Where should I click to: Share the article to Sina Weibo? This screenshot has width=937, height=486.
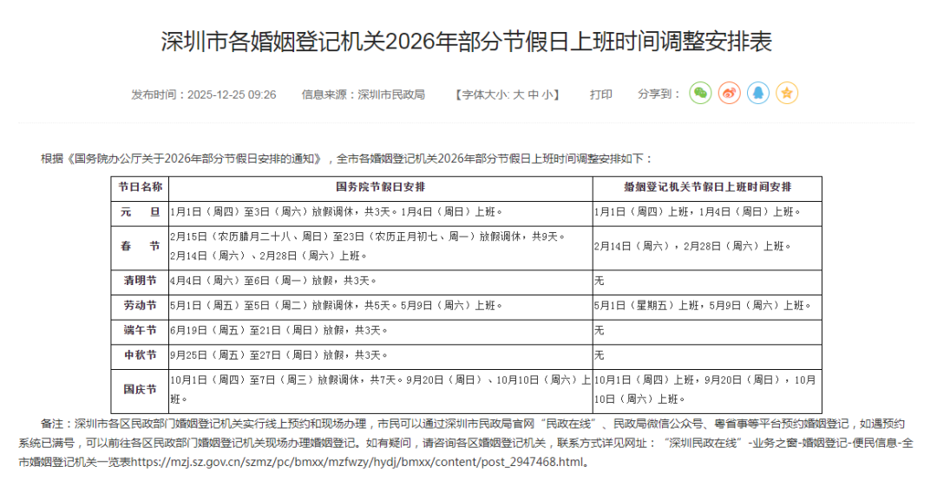tap(729, 94)
